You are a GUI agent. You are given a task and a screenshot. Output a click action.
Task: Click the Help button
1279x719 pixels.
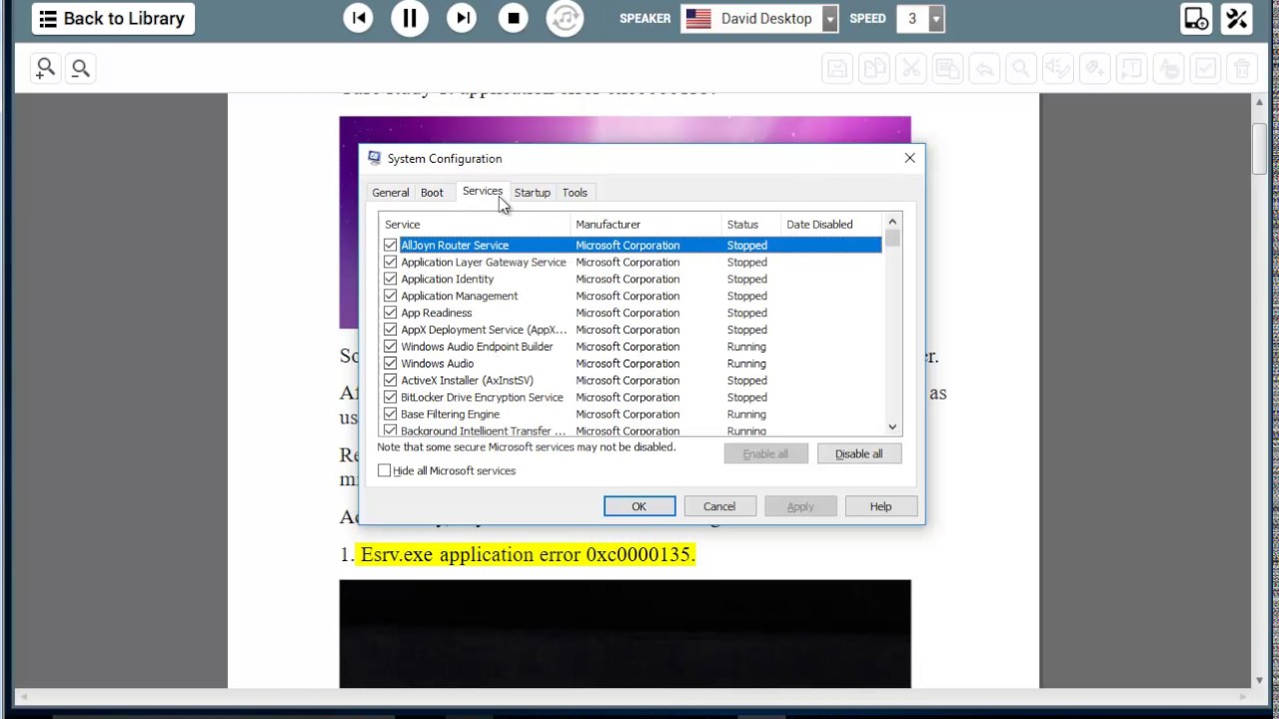coord(880,506)
